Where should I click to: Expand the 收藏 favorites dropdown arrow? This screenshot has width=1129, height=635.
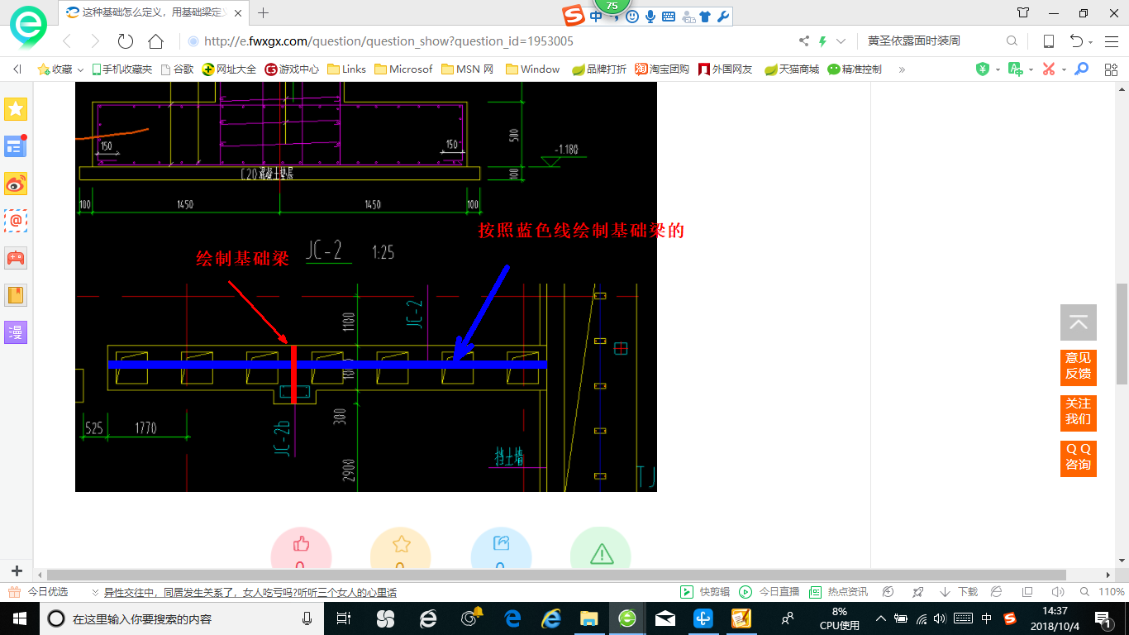(80, 69)
